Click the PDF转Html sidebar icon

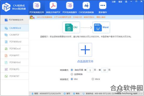click(6, 63)
